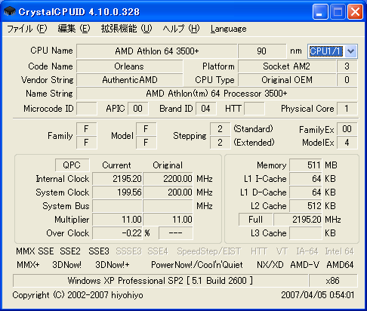367x311 pixels.
Task: Click the Brand ID value 04
Action: (205, 109)
